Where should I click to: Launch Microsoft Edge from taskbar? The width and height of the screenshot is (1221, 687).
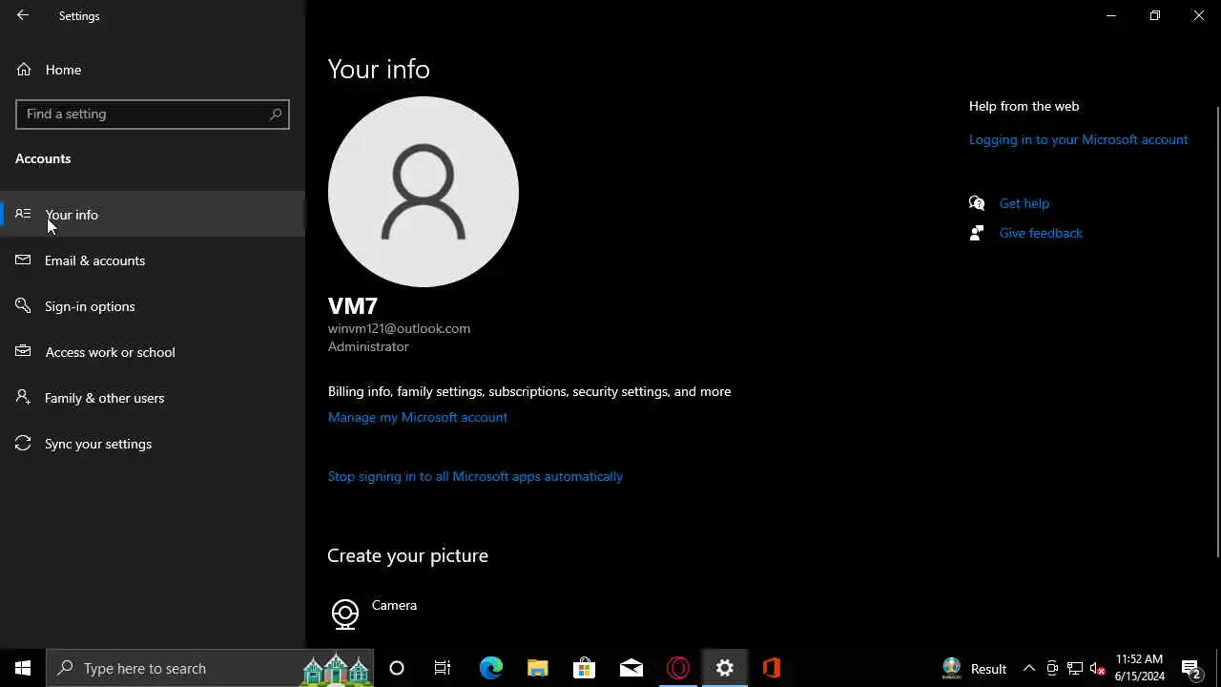point(490,668)
